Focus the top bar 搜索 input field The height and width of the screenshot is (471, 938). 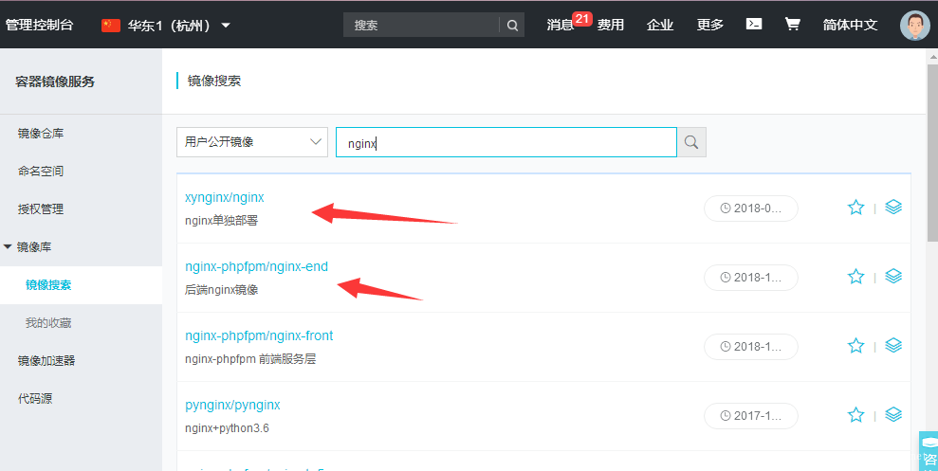pyautogui.click(x=422, y=25)
